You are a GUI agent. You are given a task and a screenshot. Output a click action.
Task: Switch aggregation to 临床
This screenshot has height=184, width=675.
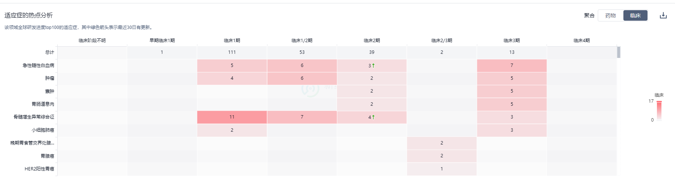click(x=635, y=15)
